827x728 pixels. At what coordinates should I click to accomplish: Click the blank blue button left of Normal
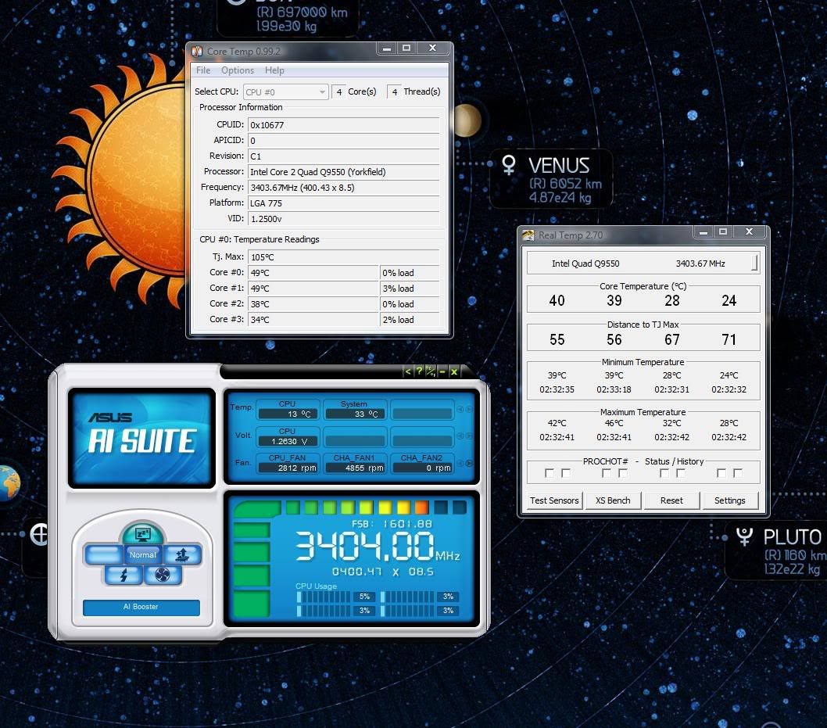coord(103,554)
